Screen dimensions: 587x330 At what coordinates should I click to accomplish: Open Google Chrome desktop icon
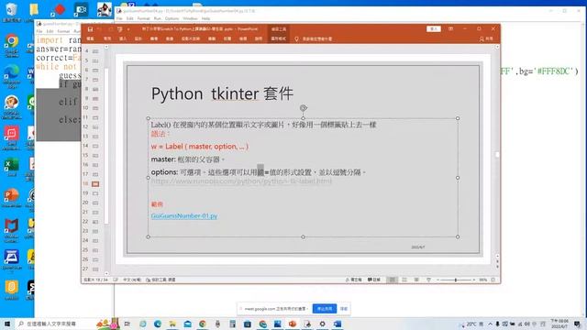pos(12,46)
